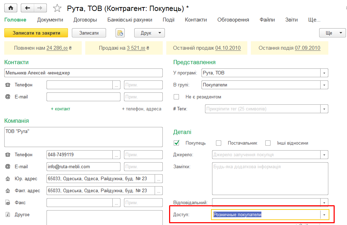Open the Банківські рахунки tab
347x225 pixels.
pos(130,20)
